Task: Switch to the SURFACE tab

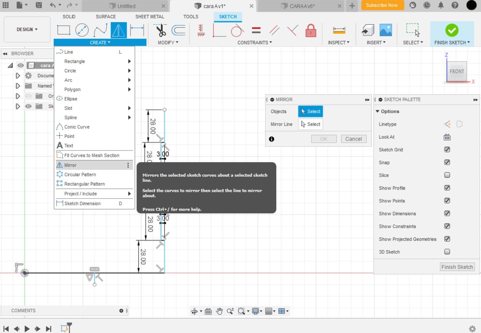Action: 106,16
